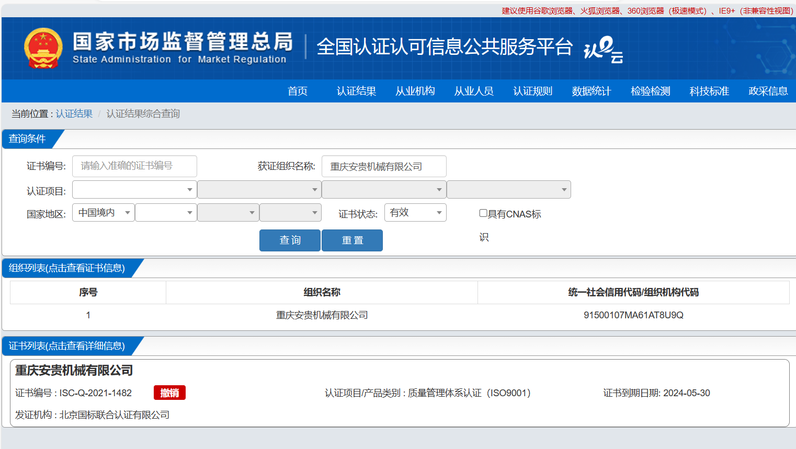This screenshot has height=449, width=796.
Task: Click 认证结果综合查询 breadcrumb text
Action: [143, 114]
